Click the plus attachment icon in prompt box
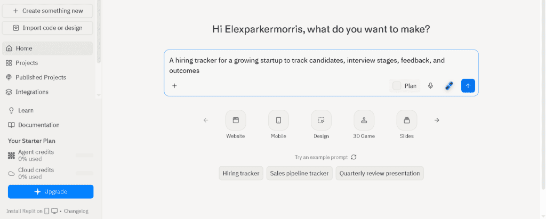This screenshot has height=219, width=546. coord(175,86)
